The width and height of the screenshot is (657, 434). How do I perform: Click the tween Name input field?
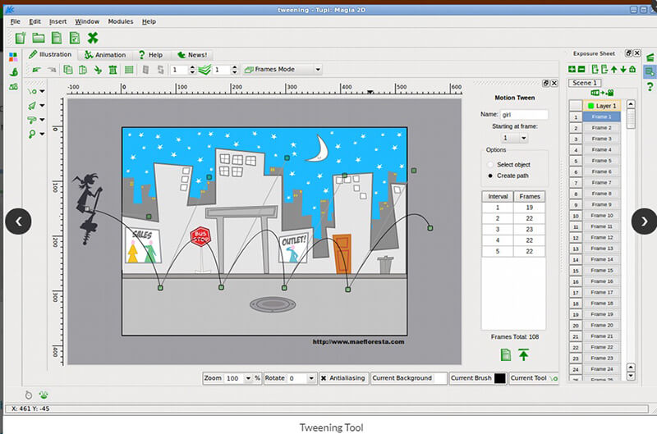click(524, 115)
